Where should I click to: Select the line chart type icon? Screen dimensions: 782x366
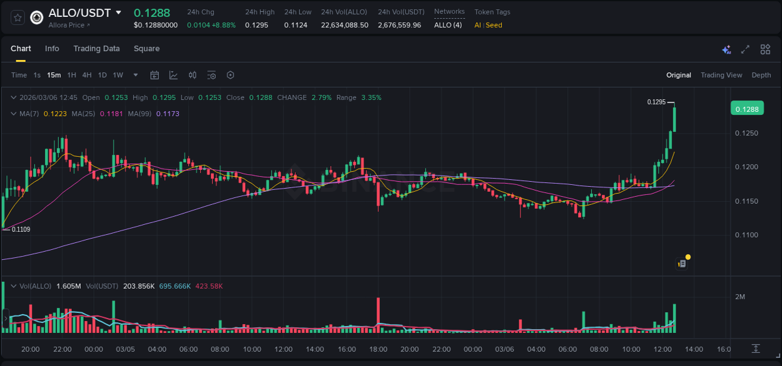tap(173, 75)
